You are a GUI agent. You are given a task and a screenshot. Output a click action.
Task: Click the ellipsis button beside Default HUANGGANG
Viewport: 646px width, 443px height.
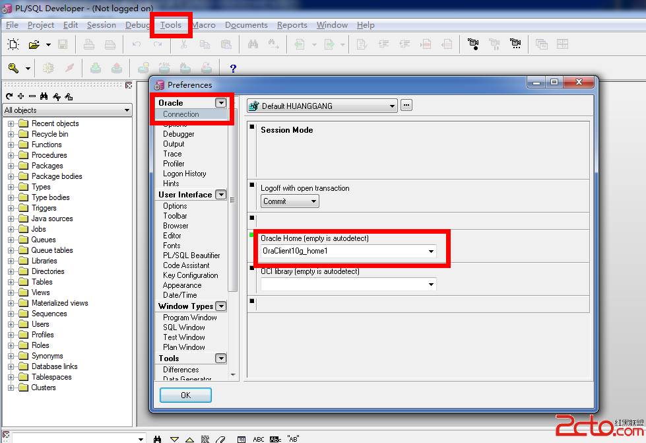click(406, 106)
